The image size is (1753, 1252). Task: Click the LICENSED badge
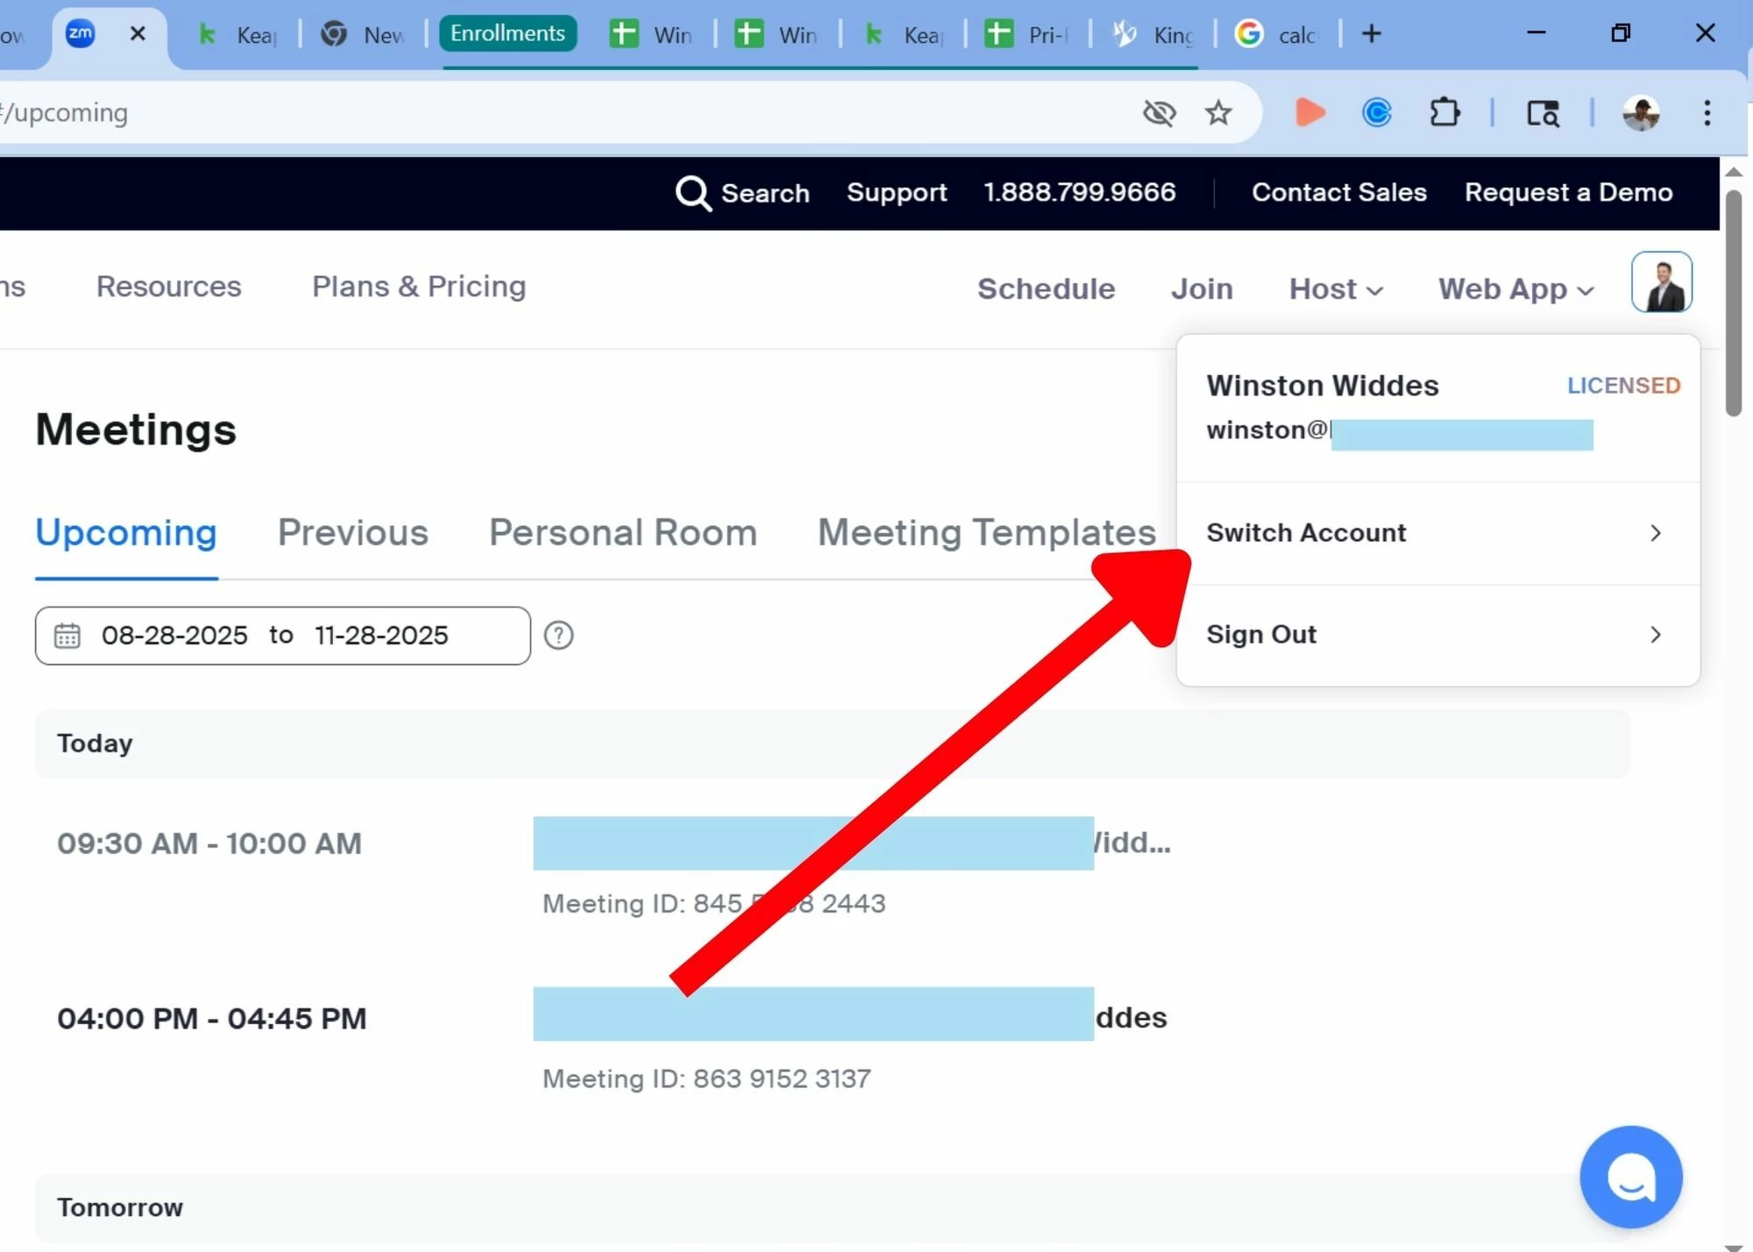click(x=1623, y=385)
